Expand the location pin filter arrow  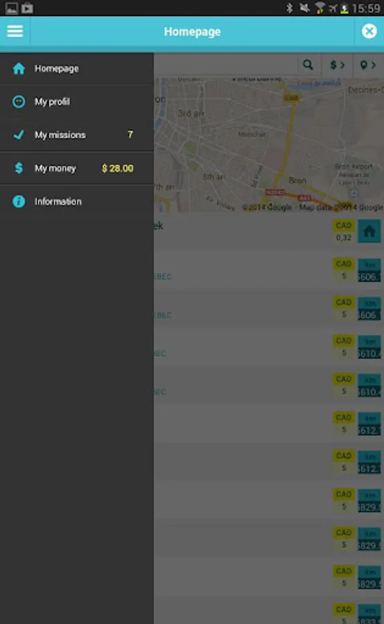[368, 65]
